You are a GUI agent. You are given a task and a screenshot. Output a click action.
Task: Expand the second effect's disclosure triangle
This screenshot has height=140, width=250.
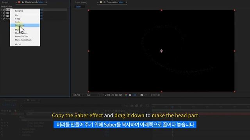(x=2, y=13)
